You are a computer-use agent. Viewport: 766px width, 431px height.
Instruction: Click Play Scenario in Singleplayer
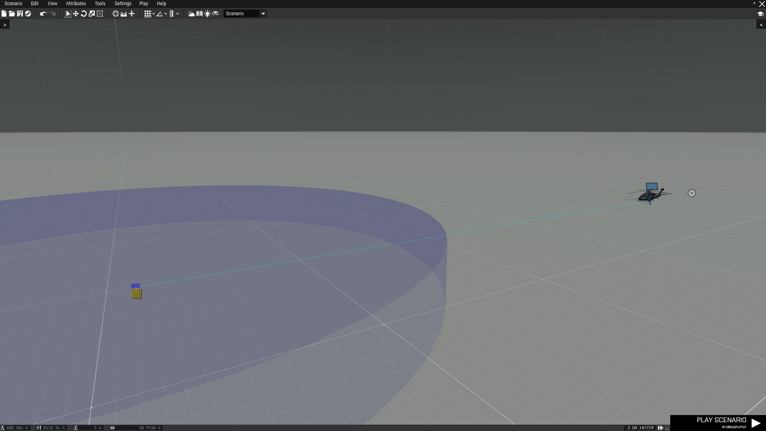[x=718, y=423]
